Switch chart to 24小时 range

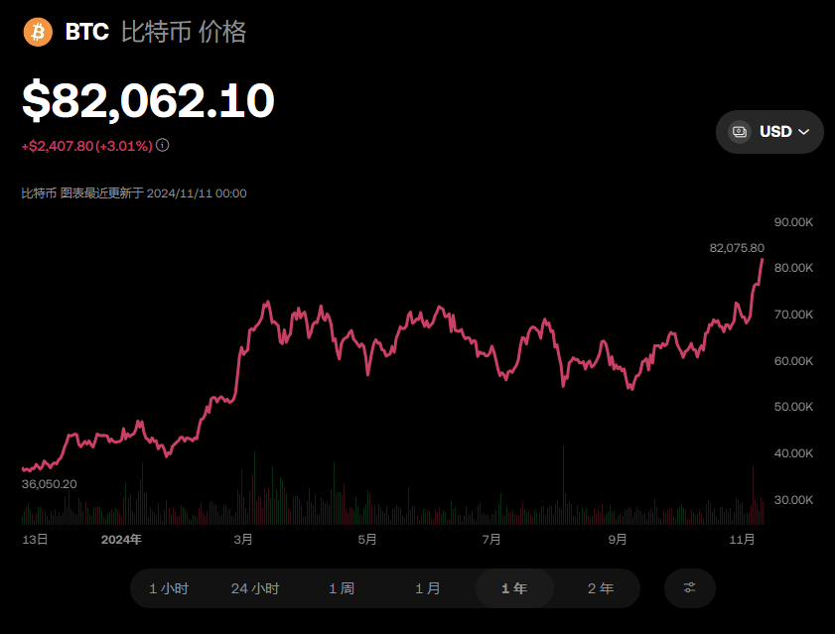click(x=255, y=588)
